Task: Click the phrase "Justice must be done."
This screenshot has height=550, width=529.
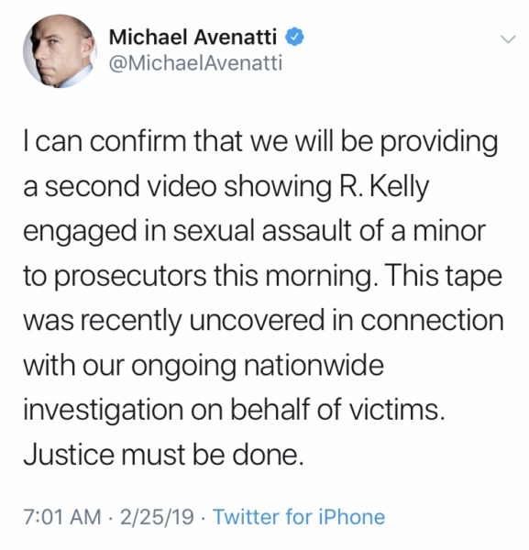Action: click(x=163, y=455)
